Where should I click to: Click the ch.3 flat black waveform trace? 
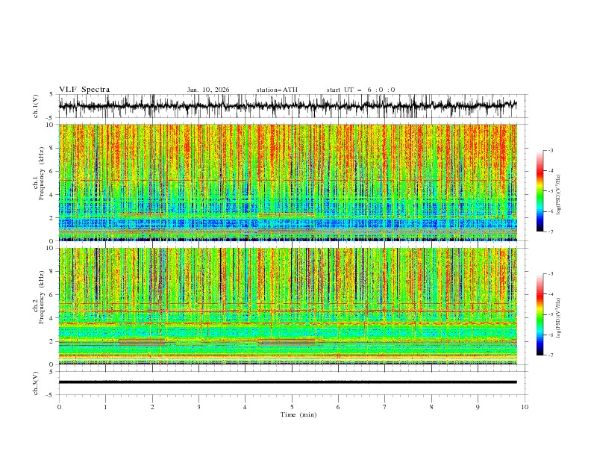tap(287, 382)
